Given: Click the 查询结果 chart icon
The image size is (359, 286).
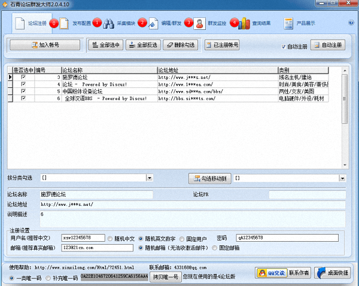Looking at the screenshot, I should 244,23.
